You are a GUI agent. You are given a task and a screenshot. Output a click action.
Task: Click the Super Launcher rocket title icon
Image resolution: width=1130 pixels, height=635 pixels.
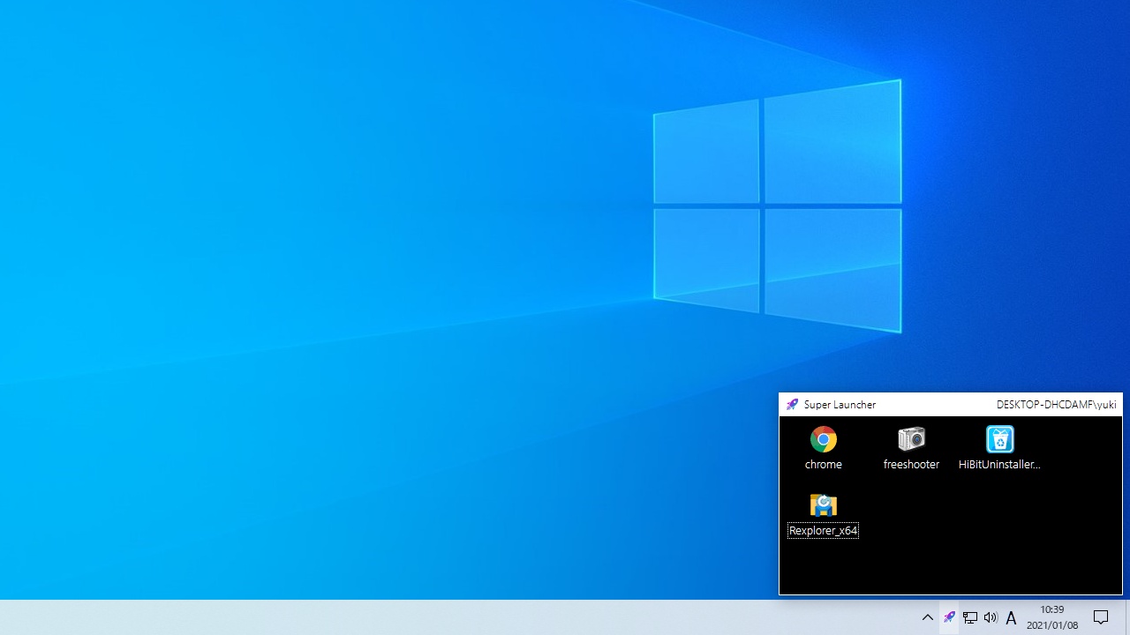[x=792, y=405]
